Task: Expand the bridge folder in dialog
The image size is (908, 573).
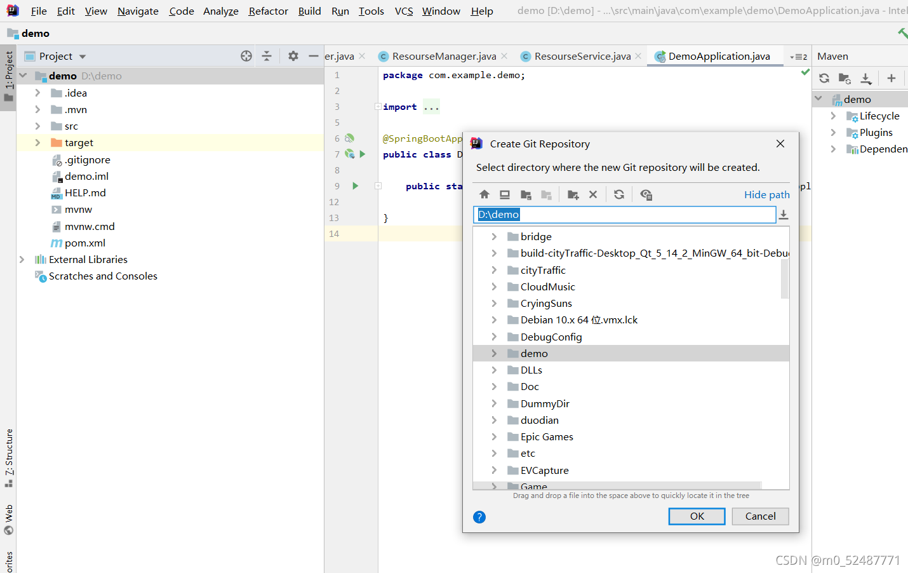Action: coord(494,236)
